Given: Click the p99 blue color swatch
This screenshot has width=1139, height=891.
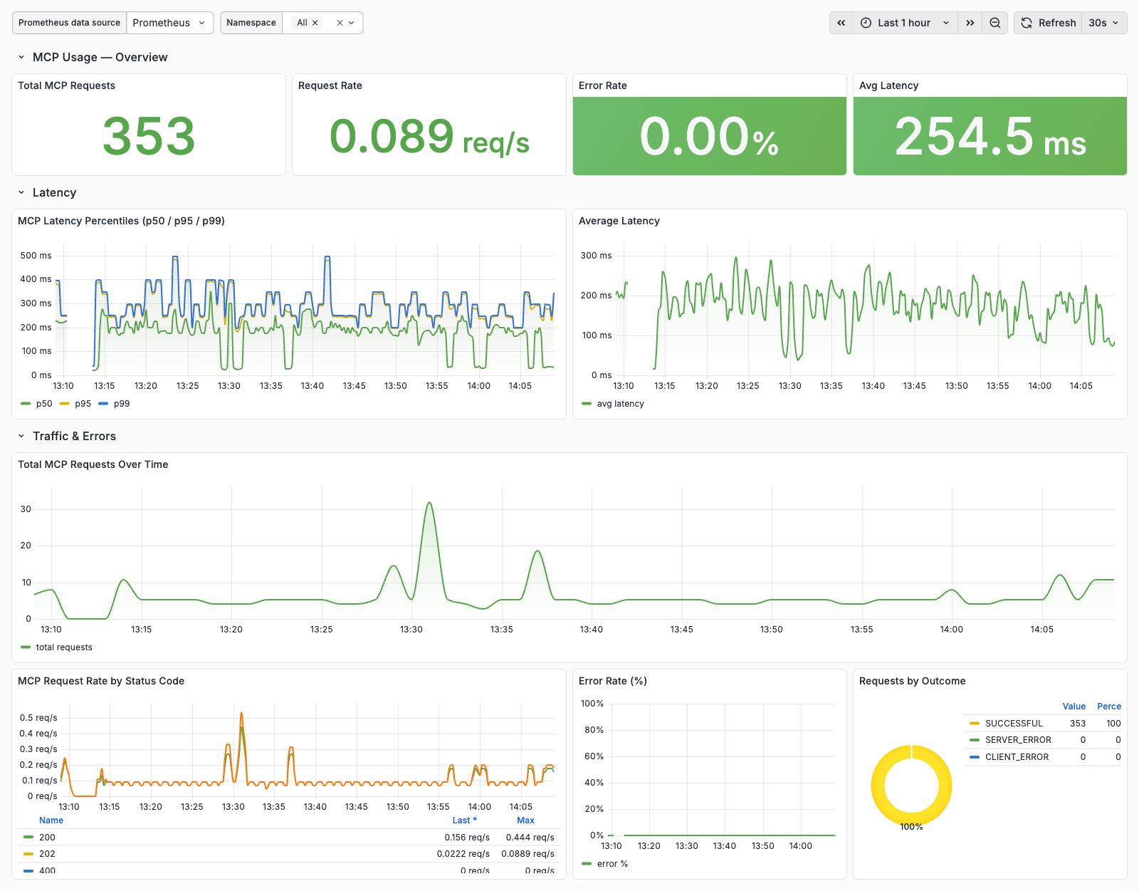Looking at the screenshot, I should tap(103, 404).
